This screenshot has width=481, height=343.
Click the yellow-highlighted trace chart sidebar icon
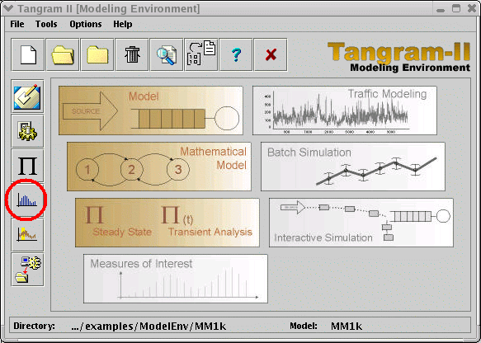coord(27,235)
